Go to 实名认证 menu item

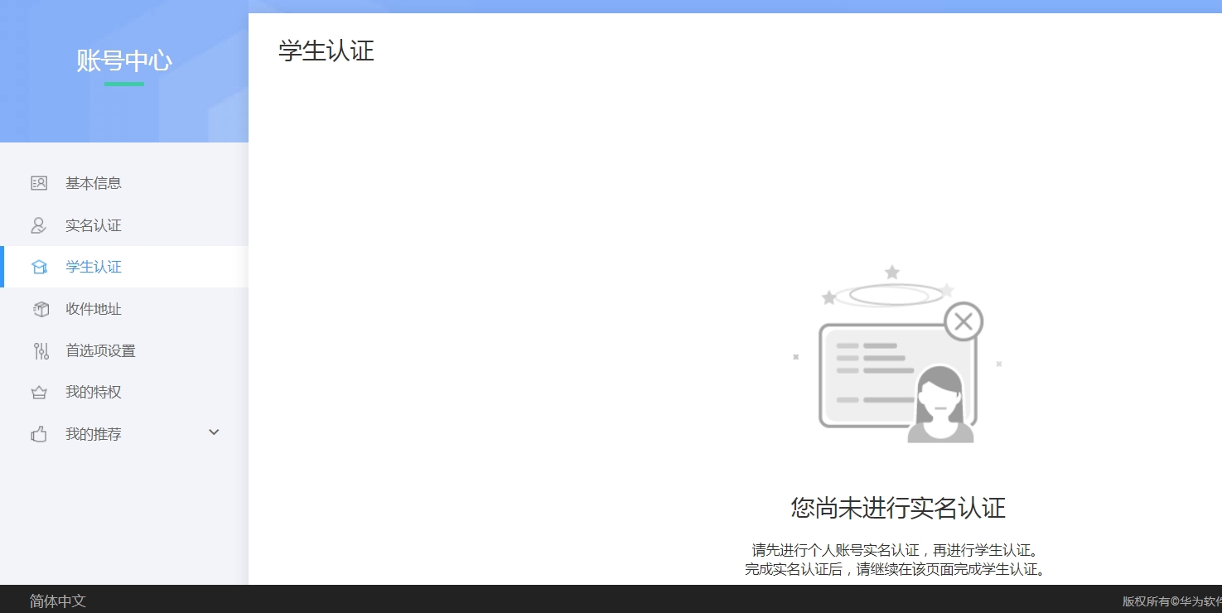[x=124, y=225]
